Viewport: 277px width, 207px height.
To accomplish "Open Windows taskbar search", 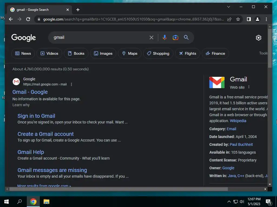I will (19, 202).
